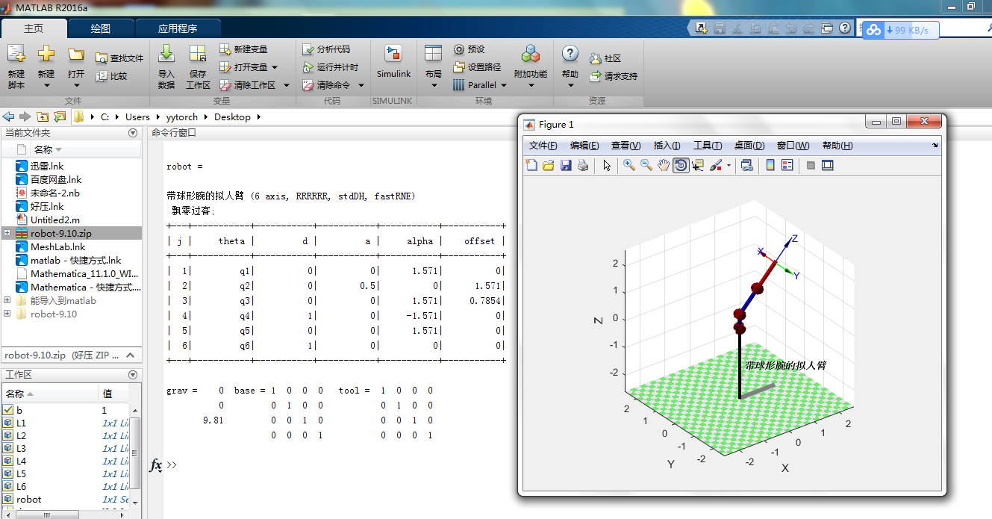The width and height of the screenshot is (992, 519).
Task: Select the Rotate 3D tool in Figure toolbar
Action: (x=680, y=165)
